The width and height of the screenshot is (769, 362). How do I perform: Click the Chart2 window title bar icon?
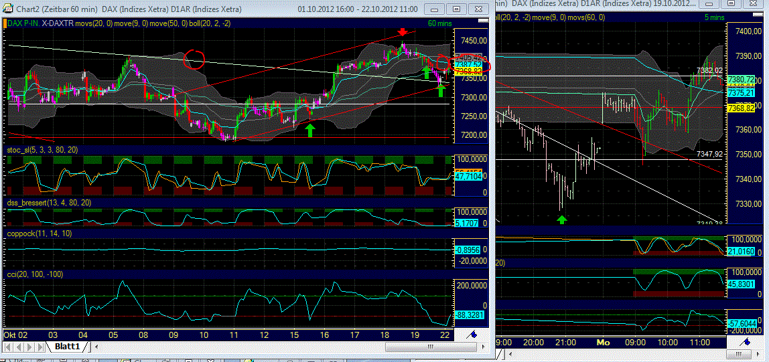click(x=9, y=9)
